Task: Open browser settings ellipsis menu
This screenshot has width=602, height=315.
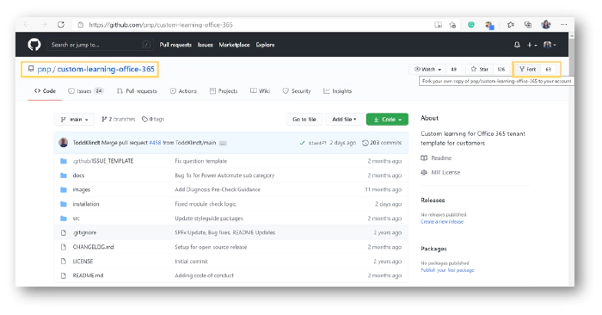Action: (x=563, y=25)
